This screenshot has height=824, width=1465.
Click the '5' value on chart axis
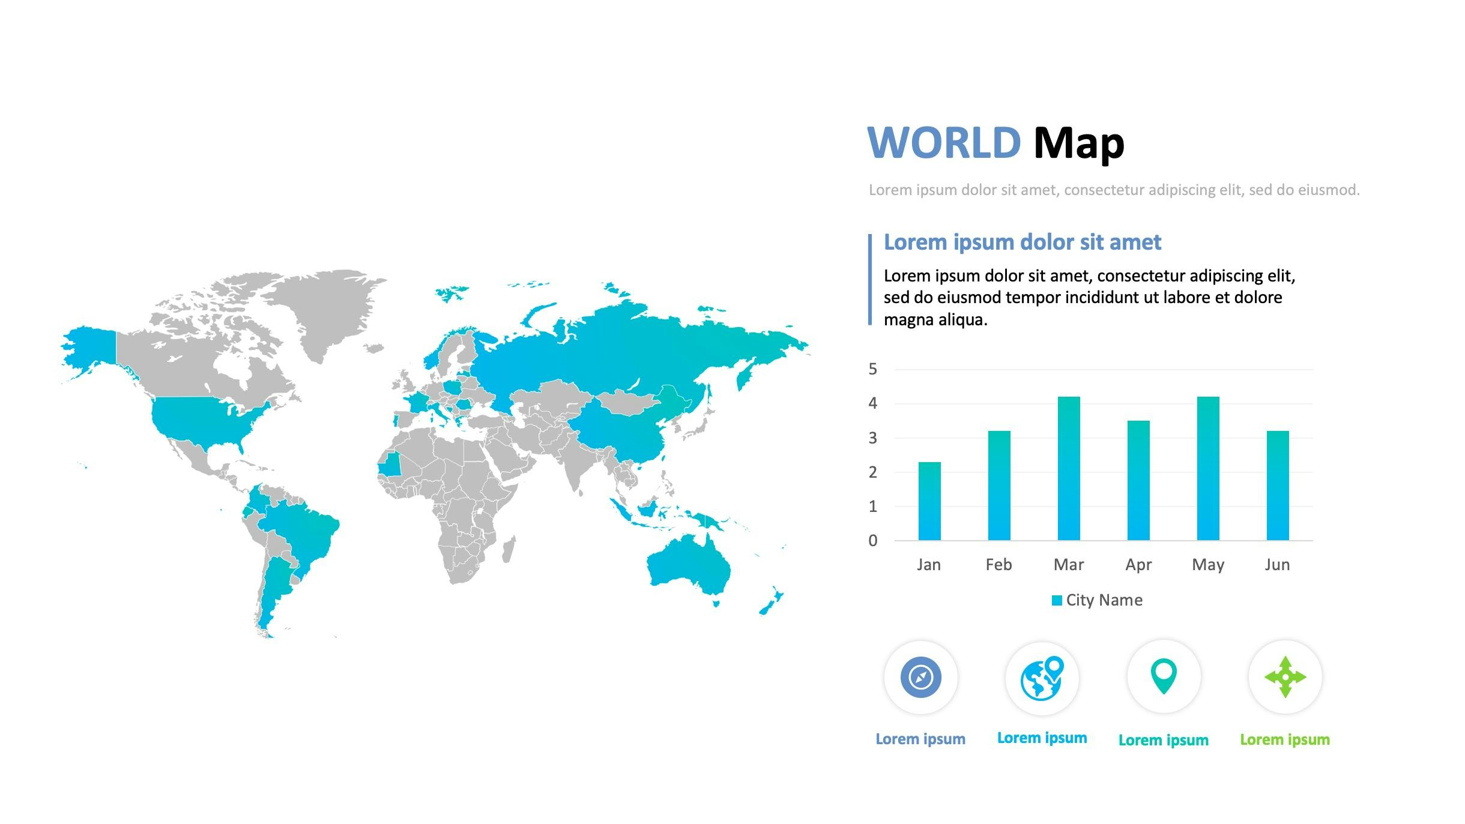(x=873, y=369)
